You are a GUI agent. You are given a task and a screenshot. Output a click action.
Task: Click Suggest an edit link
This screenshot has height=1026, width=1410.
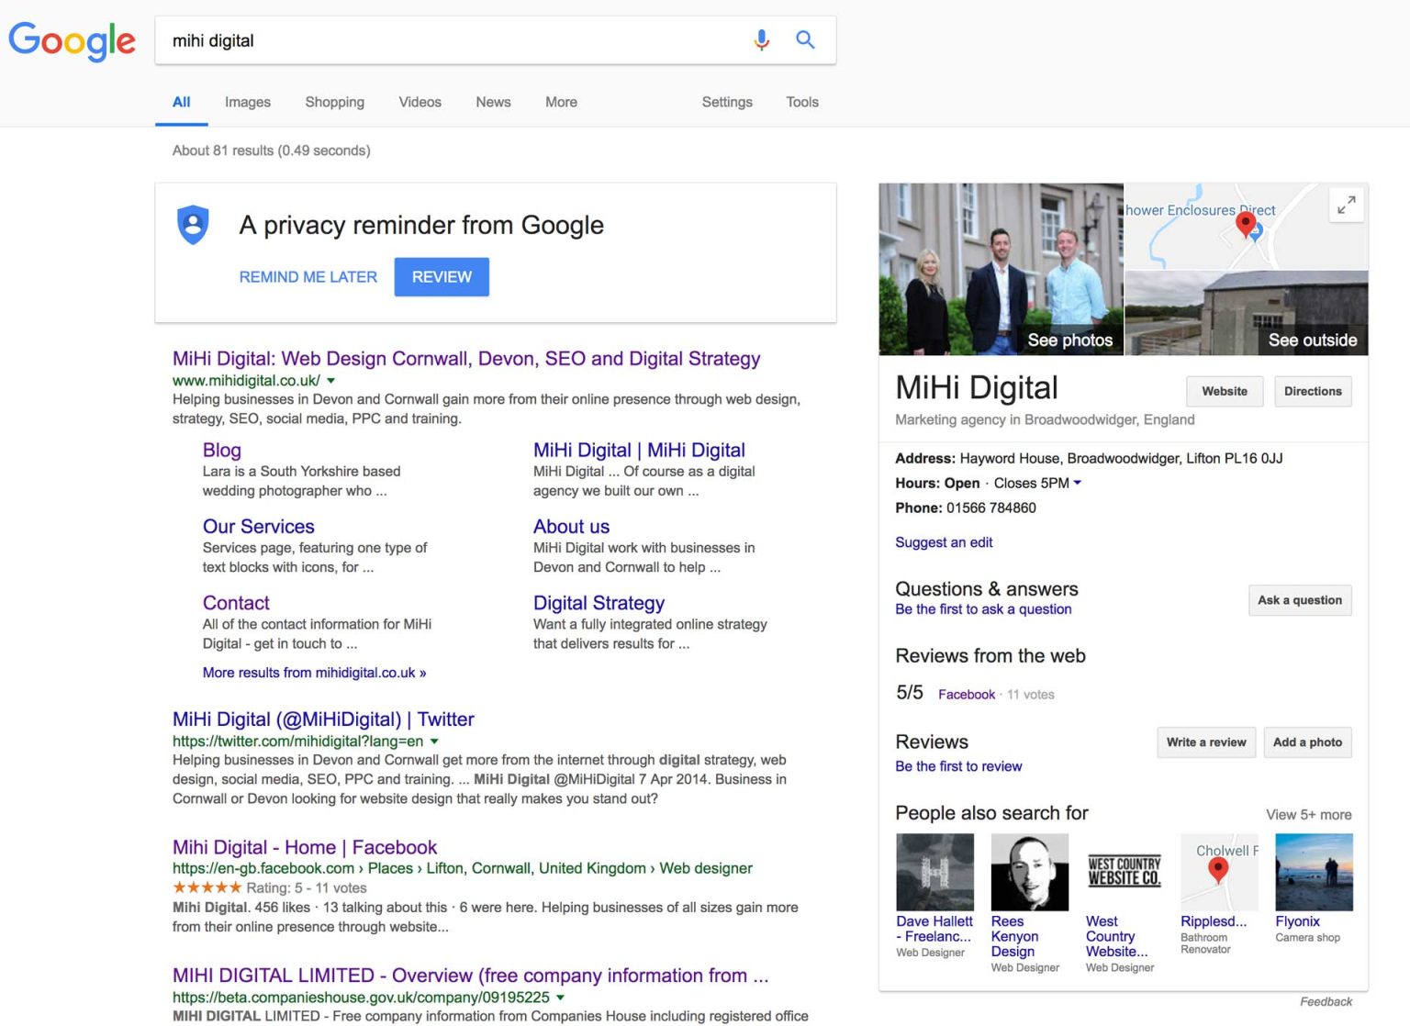pyautogui.click(x=944, y=542)
